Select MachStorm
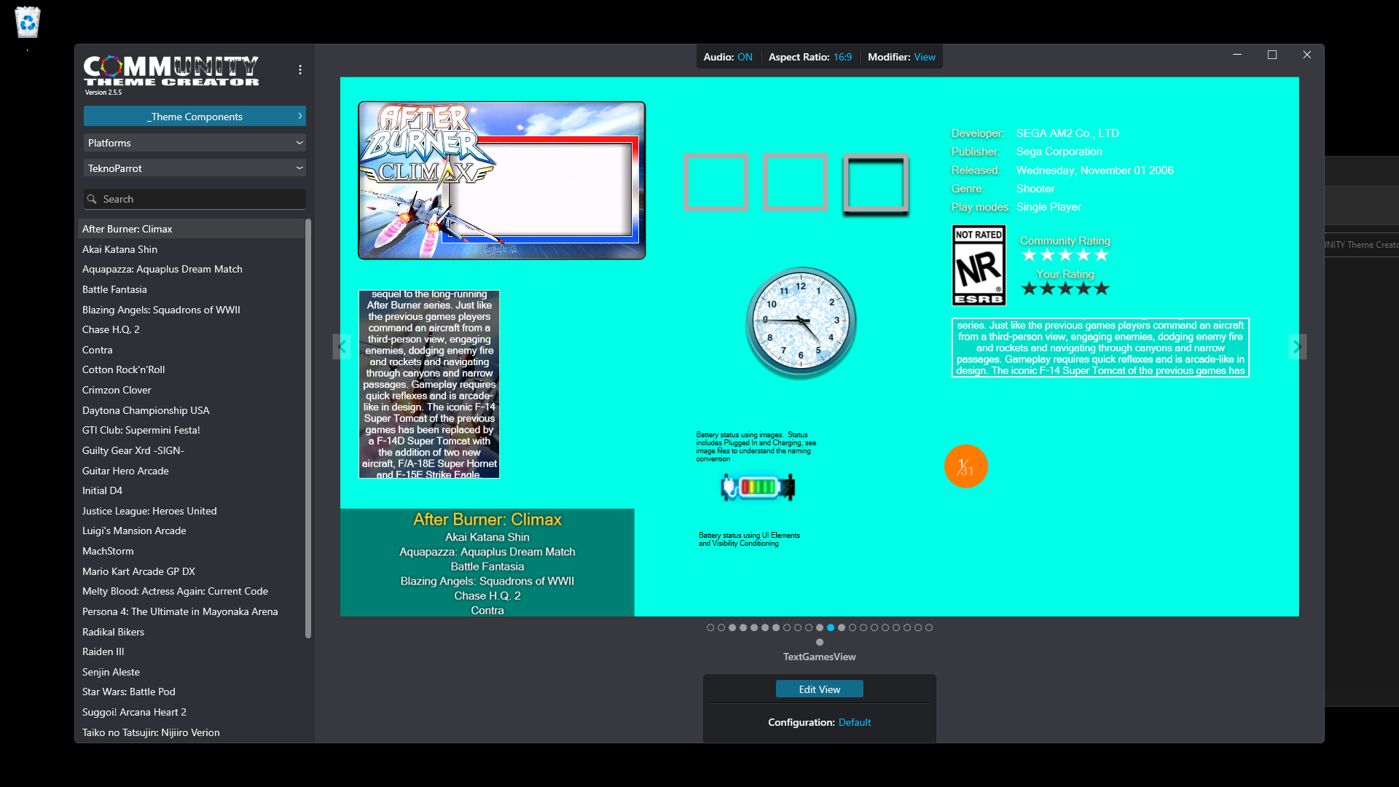 click(191, 551)
